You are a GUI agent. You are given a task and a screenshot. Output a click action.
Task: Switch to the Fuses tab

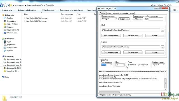click(x=109, y=13)
